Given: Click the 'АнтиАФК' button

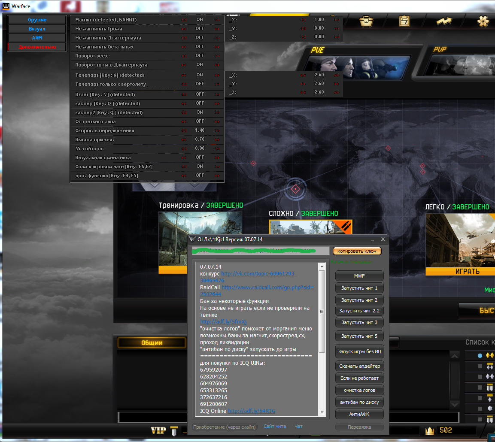Looking at the screenshot, I should point(359,414).
